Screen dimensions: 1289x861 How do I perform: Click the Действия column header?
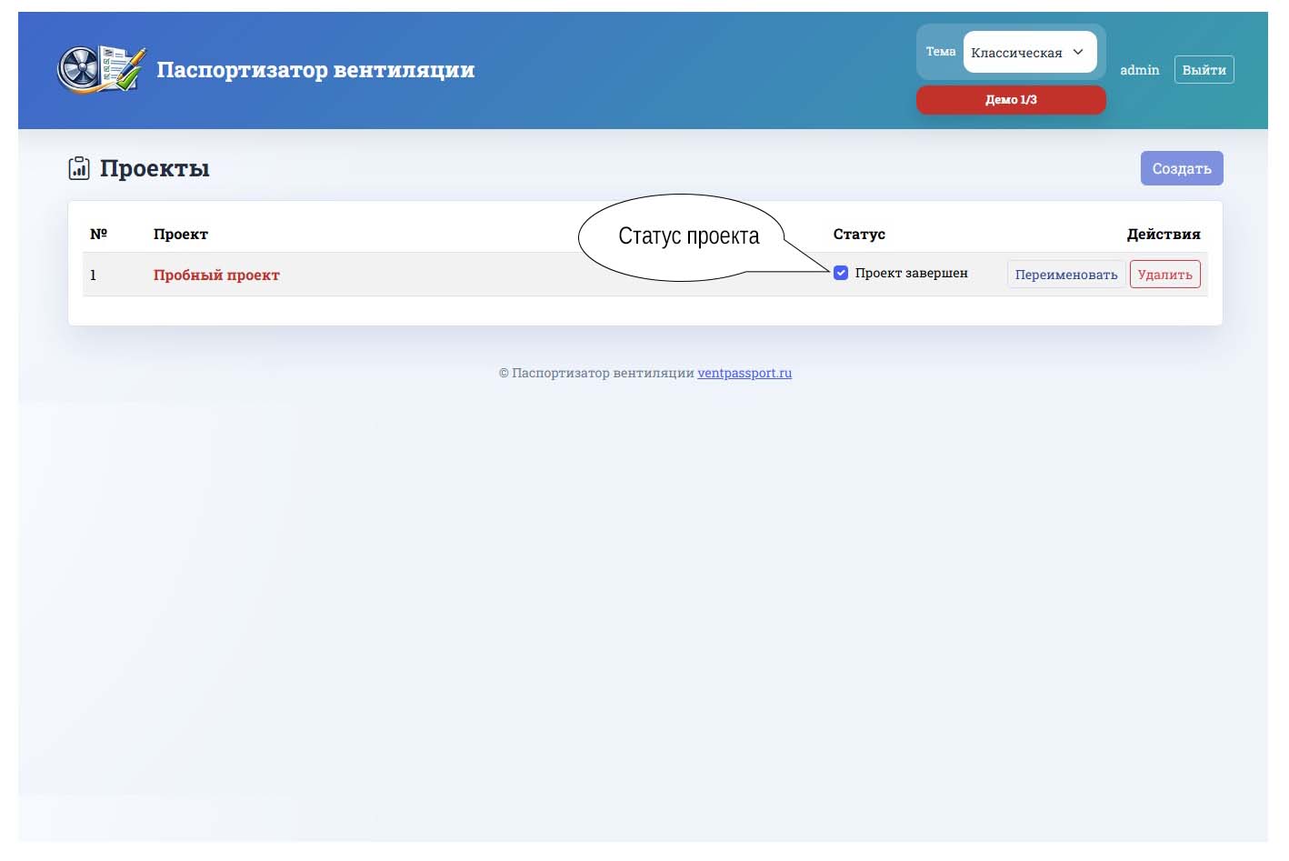[1164, 234]
